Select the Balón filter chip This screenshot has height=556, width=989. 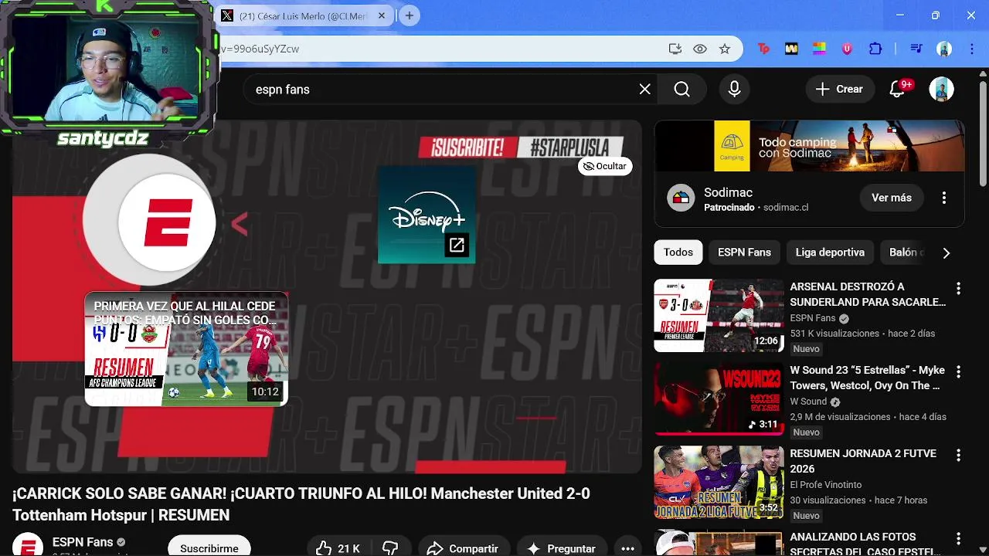point(903,253)
